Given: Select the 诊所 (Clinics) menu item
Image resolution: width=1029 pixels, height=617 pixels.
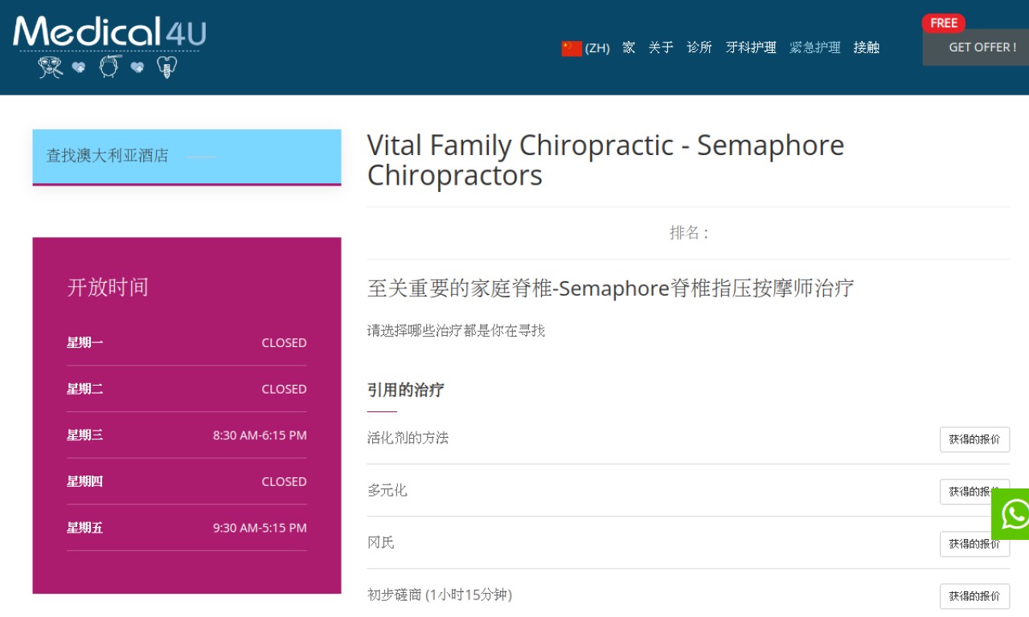Looking at the screenshot, I should pyautogui.click(x=699, y=47).
